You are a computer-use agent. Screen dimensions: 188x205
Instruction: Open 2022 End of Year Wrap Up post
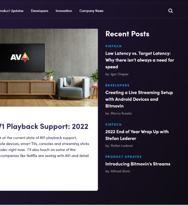(x=137, y=135)
